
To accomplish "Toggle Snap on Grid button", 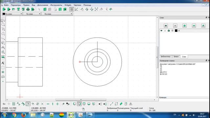I will tap(14, 104).
